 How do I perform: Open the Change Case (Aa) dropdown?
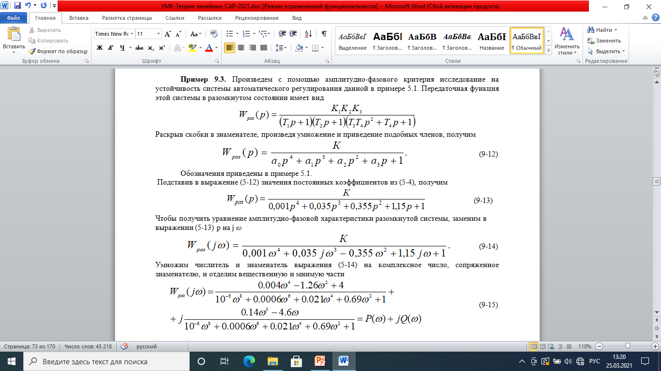click(196, 34)
